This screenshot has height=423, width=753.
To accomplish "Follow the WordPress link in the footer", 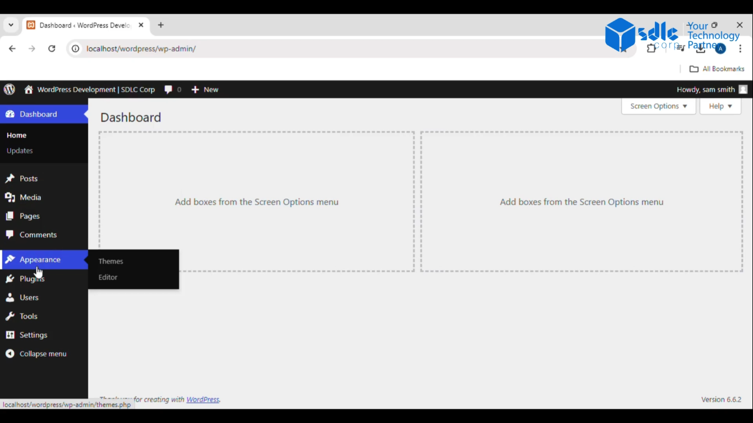I will point(203,399).
